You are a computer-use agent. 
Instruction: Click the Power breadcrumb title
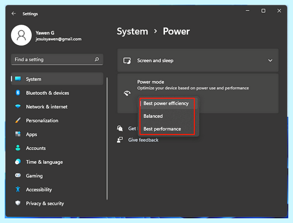tap(176, 31)
